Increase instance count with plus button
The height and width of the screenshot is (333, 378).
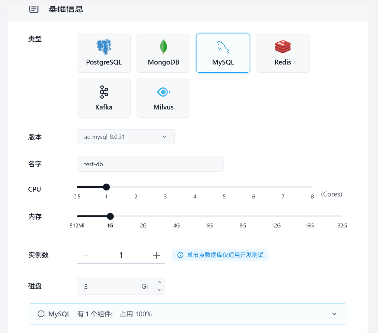click(156, 255)
